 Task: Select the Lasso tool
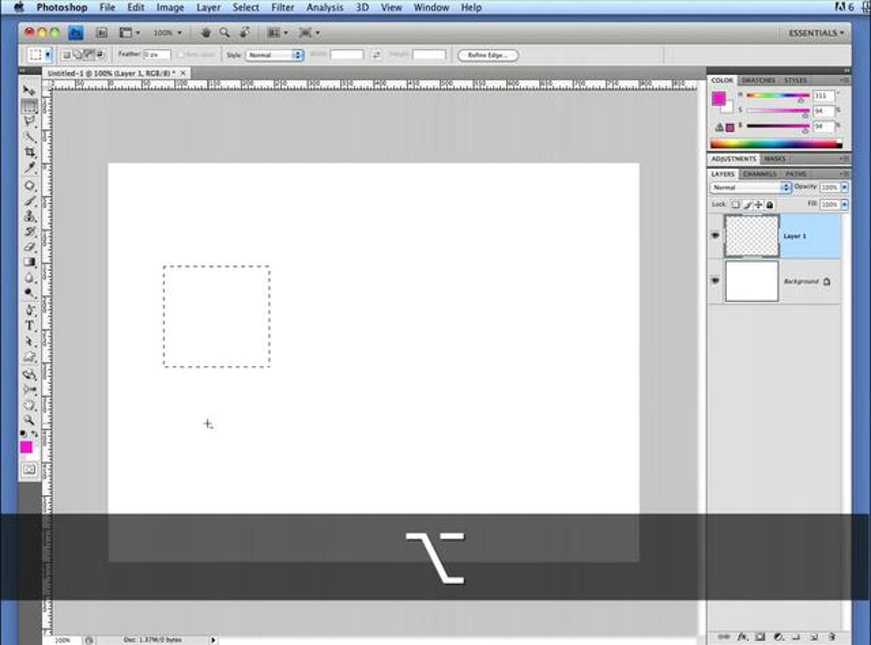point(29,122)
